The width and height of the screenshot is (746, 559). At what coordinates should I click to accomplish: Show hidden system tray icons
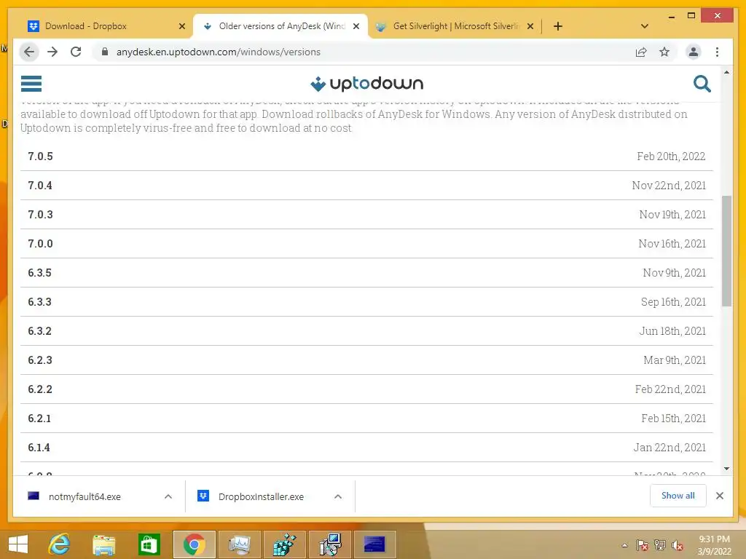[624, 545]
